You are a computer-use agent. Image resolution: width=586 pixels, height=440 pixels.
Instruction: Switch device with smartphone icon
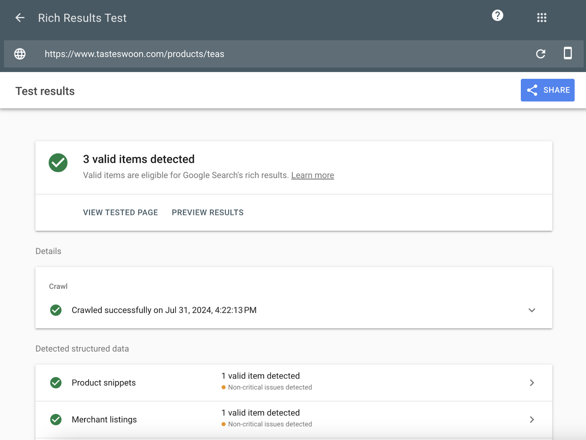point(568,53)
